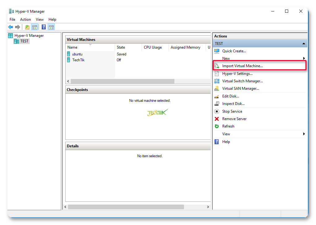Expand the New submenu arrow
The width and height of the screenshot is (316, 225).
click(x=304, y=58)
